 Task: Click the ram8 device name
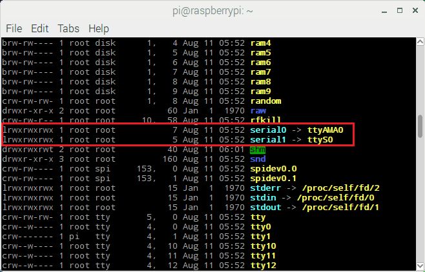261,82
